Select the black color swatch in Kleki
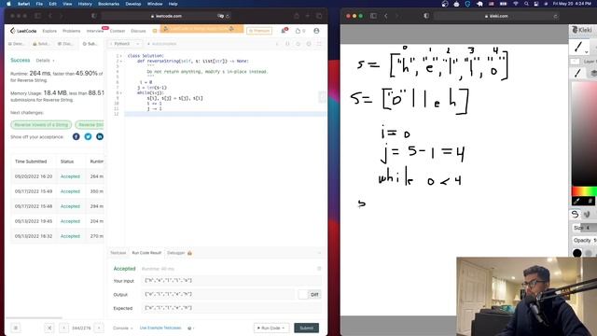Image resolution: width=597 pixels, height=336 pixels. [576, 253]
